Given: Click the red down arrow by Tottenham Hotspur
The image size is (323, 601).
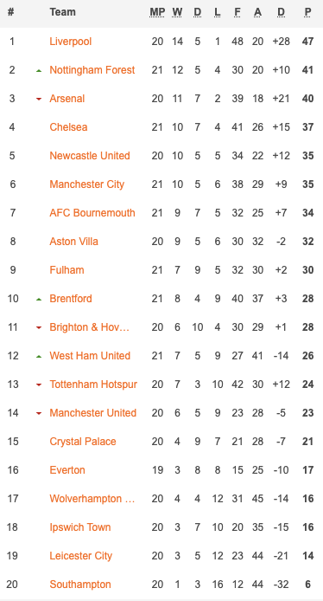Looking at the screenshot, I should coord(39,385).
